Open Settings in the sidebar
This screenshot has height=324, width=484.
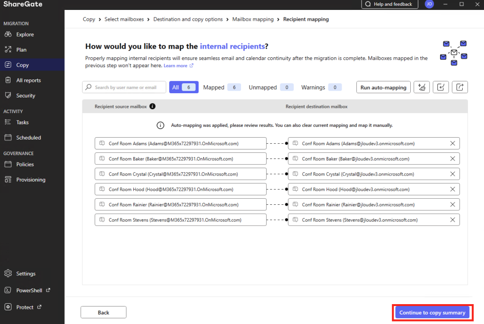coord(26,274)
